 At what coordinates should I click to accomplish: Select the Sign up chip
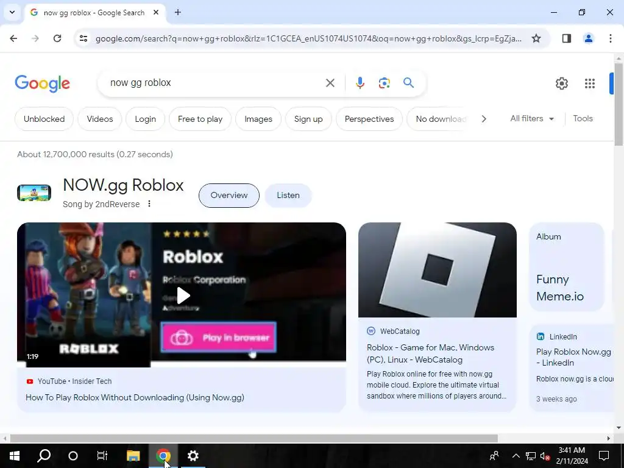308,119
